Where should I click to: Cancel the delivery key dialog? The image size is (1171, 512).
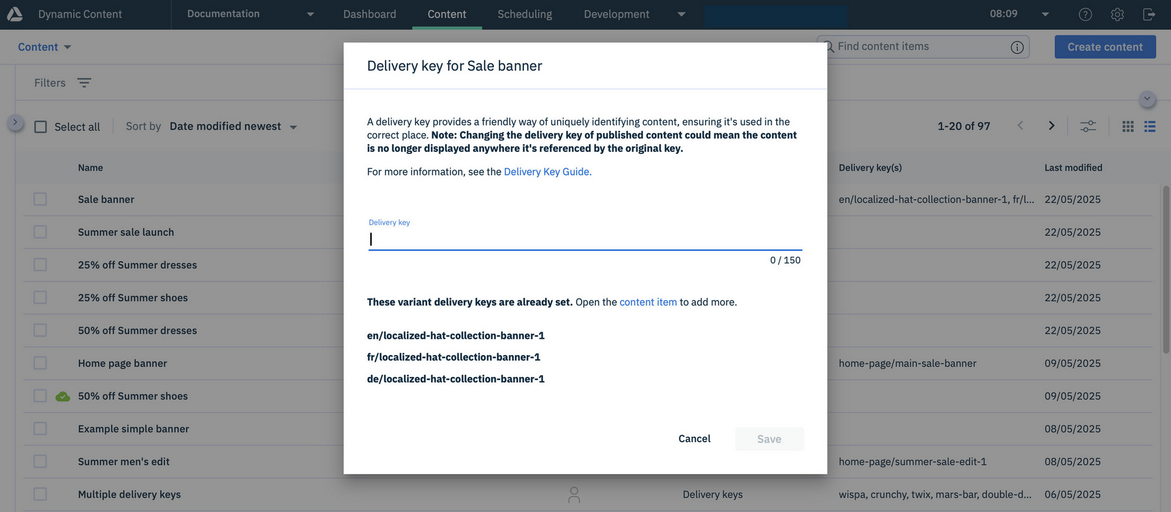(694, 439)
